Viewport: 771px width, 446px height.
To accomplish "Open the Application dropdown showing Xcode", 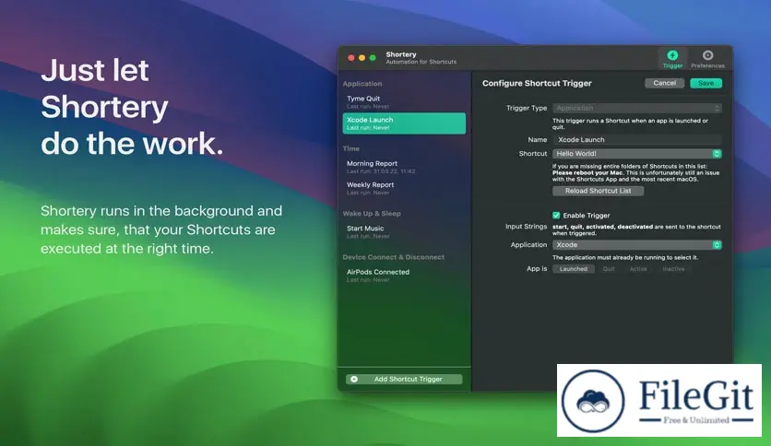I will click(636, 244).
